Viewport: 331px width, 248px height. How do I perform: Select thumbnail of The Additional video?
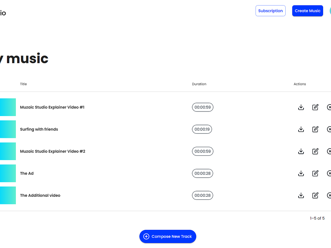(8, 195)
